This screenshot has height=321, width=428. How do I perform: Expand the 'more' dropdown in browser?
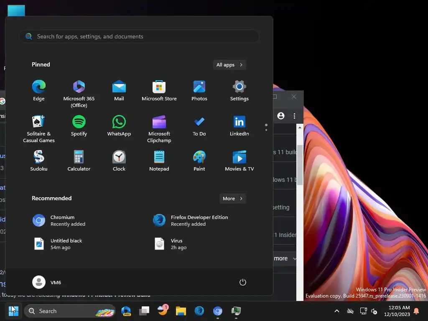tap(285, 258)
